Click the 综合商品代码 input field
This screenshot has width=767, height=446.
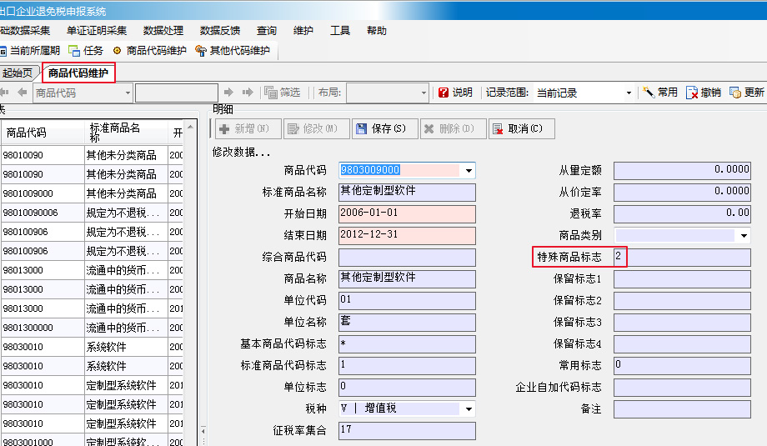pos(407,258)
